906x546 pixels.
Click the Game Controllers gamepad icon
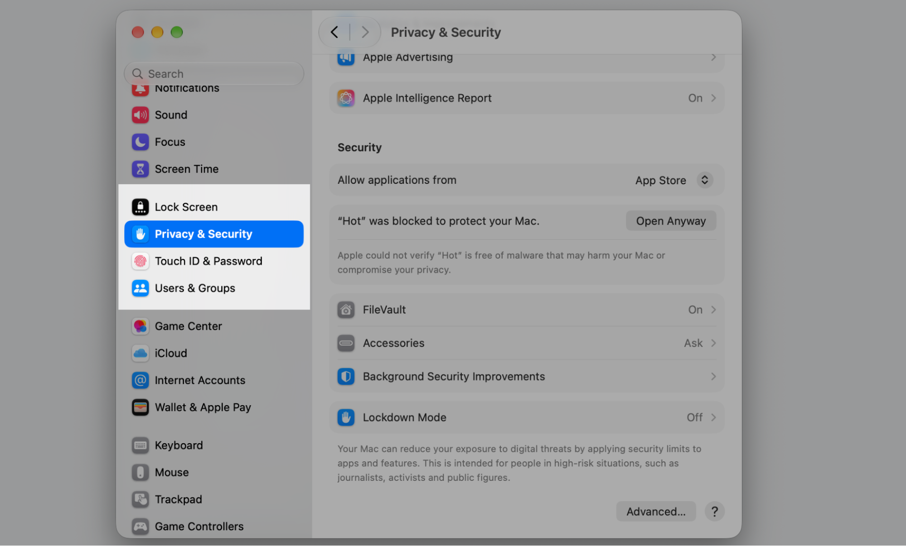pos(140,527)
